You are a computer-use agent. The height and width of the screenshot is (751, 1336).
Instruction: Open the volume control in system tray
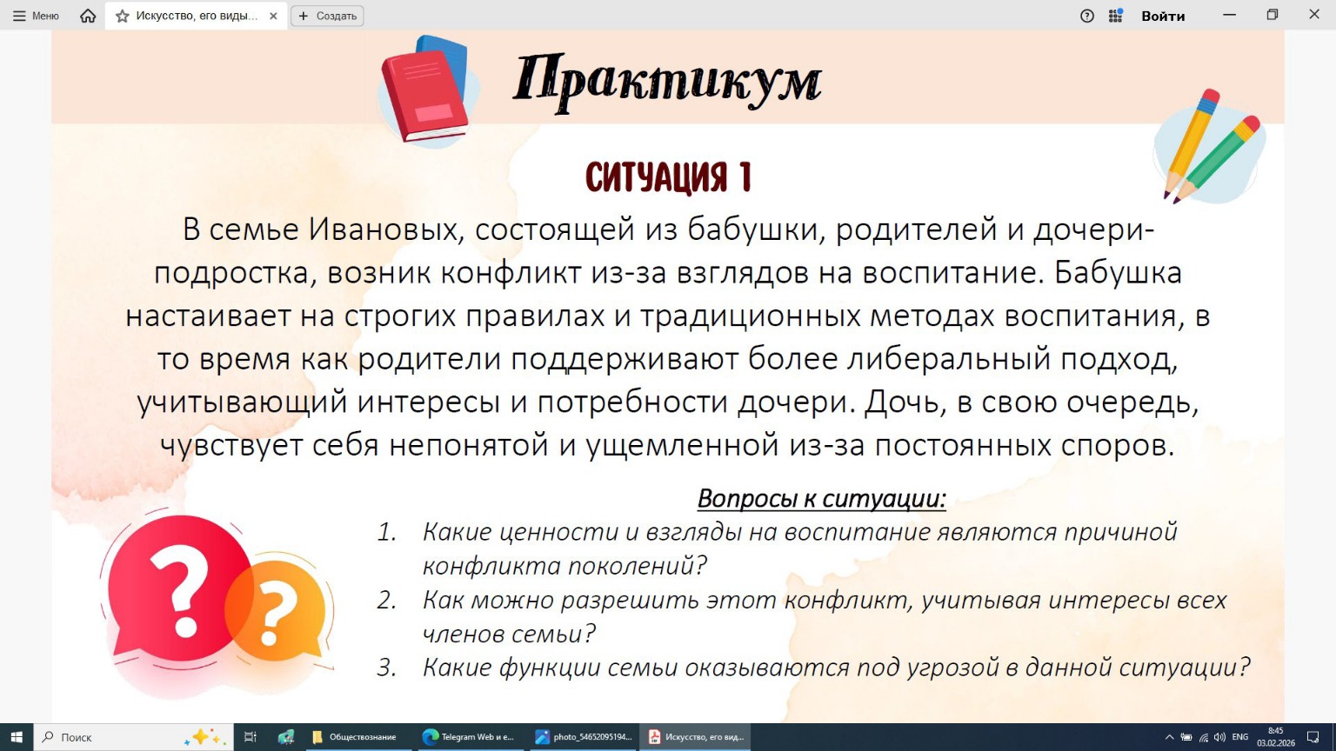point(1220,736)
